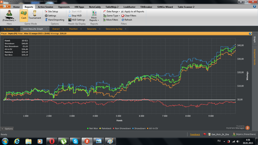The image size is (258, 145).
Task: Open the More Reports dropdown
Action: pyautogui.click(x=94, y=16)
